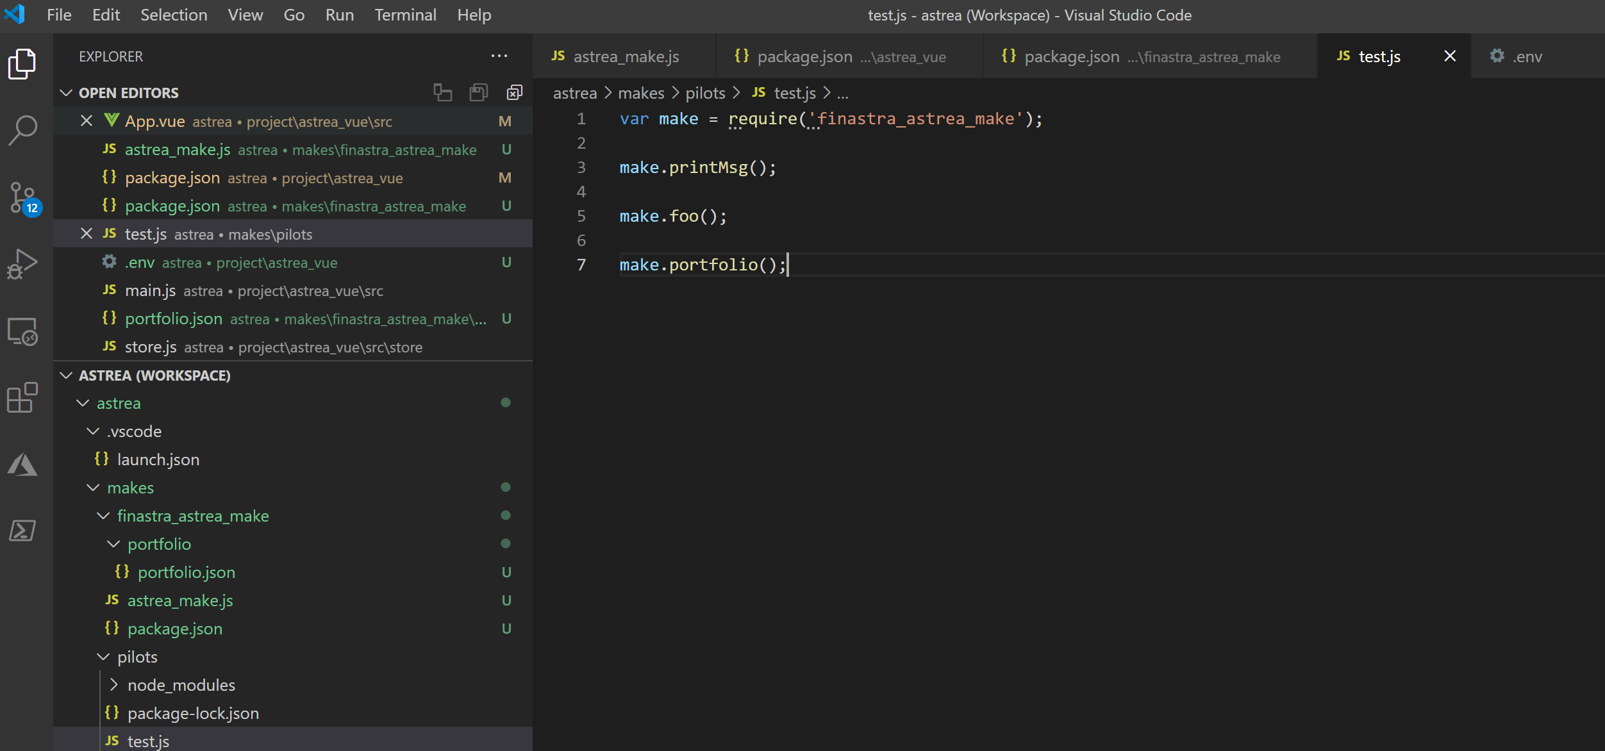1605x751 pixels.
Task: Open the Azure view icon
Action: click(23, 465)
